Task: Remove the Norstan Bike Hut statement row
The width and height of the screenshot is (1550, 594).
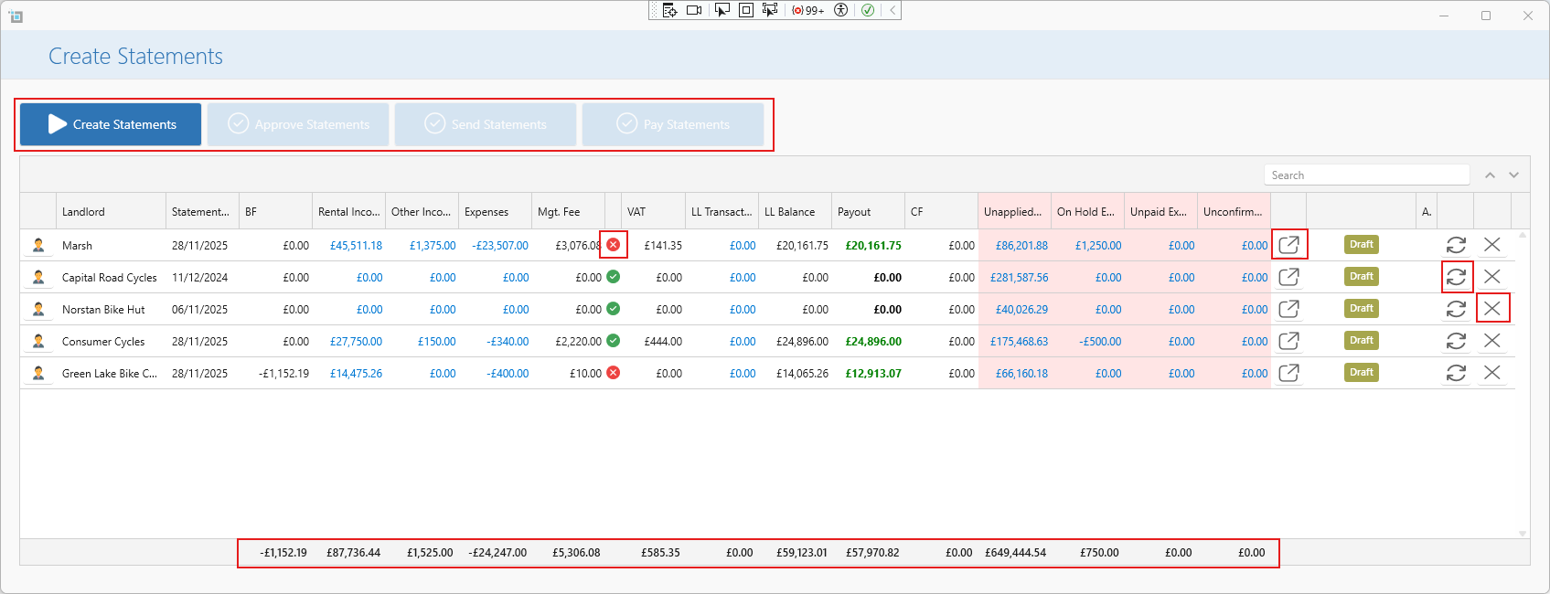Action: [x=1491, y=309]
